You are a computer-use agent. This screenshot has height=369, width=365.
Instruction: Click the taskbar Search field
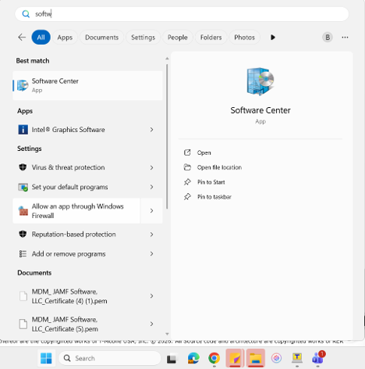pos(110,358)
